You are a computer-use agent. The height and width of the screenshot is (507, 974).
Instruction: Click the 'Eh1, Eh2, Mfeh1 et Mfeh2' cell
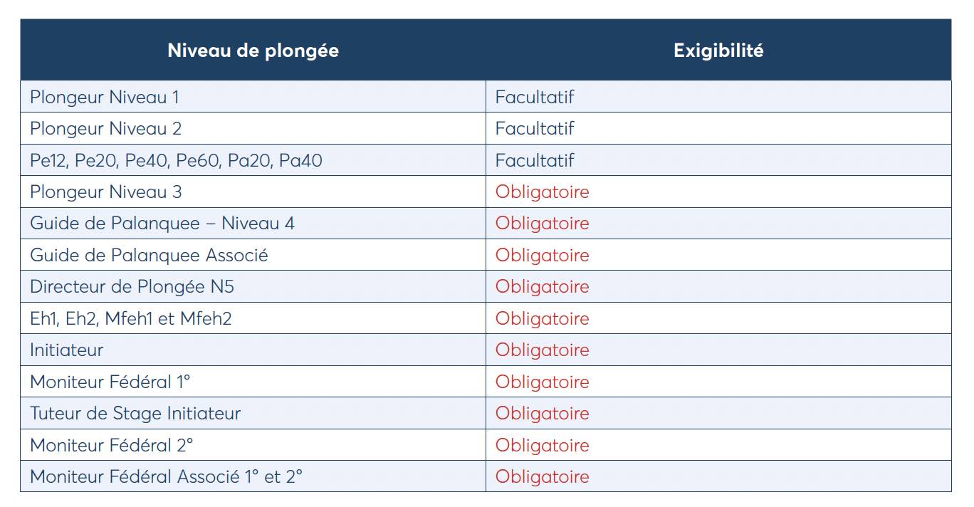tap(253, 318)
